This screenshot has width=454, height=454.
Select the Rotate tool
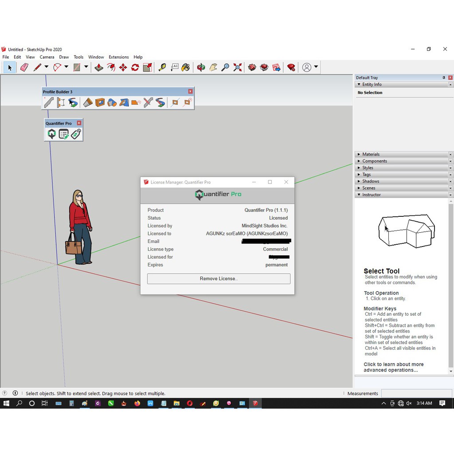pos(134,67)
